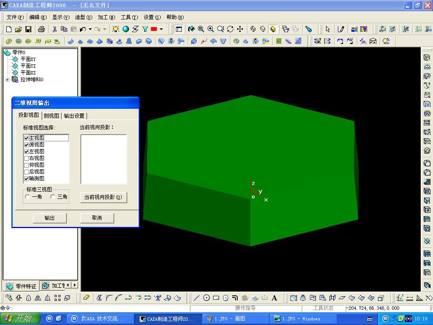Click the zoom-in magnifier icon
This screenshot has height=325, width=433.
(211, 29)
